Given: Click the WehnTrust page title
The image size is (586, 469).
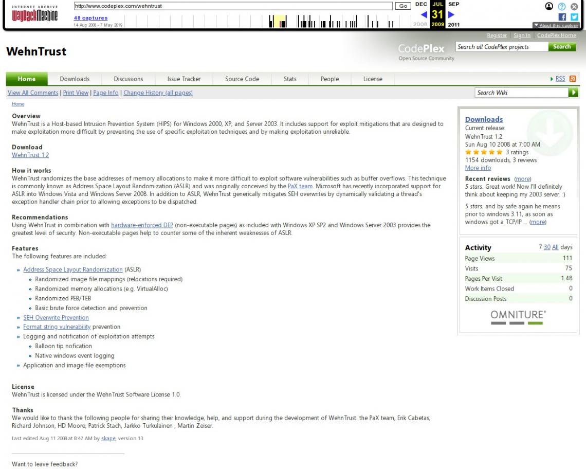Looking at the screenshot, I should pos(36,51).
